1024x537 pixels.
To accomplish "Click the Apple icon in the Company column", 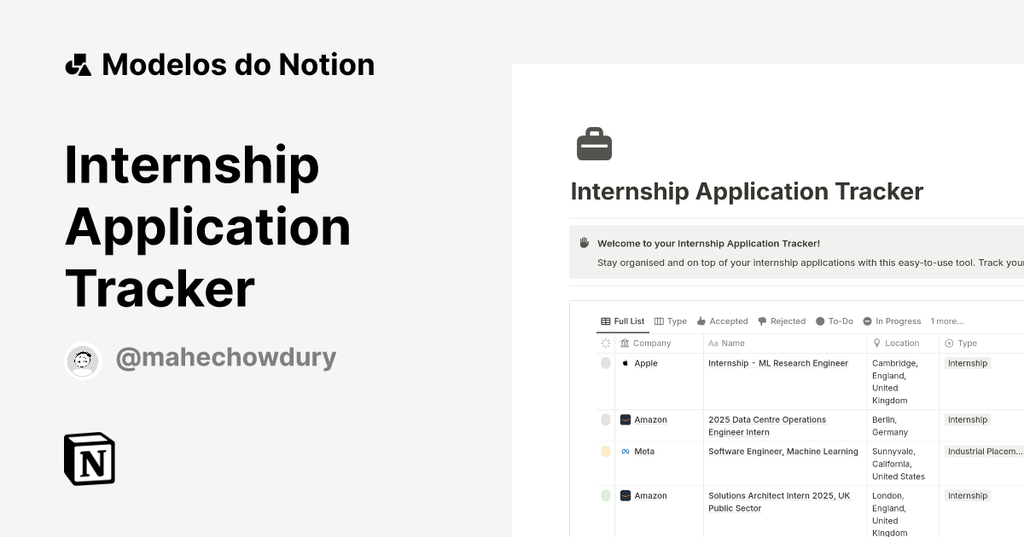I will click(x=627, y=362).
